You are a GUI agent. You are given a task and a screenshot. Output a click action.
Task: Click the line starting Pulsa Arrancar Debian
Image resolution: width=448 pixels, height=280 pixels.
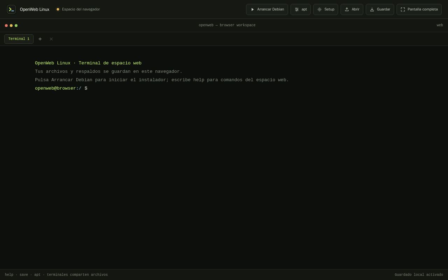tap(162, 80)
